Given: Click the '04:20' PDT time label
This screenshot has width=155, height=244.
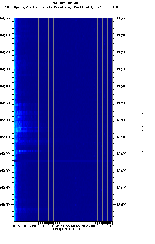Looking at the screenshot, I should [5, 52].
